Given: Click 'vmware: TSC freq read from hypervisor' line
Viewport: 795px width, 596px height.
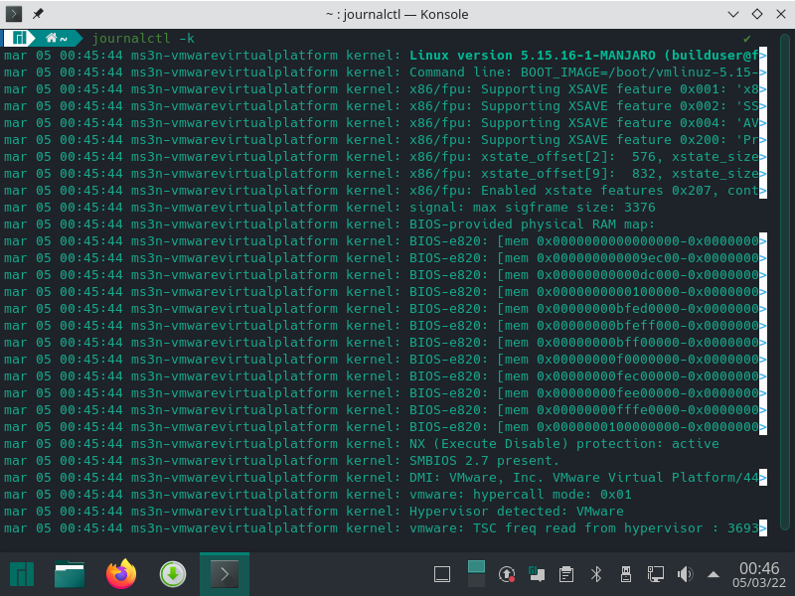Looking at the screenshot, I should [x=385, y=528].
